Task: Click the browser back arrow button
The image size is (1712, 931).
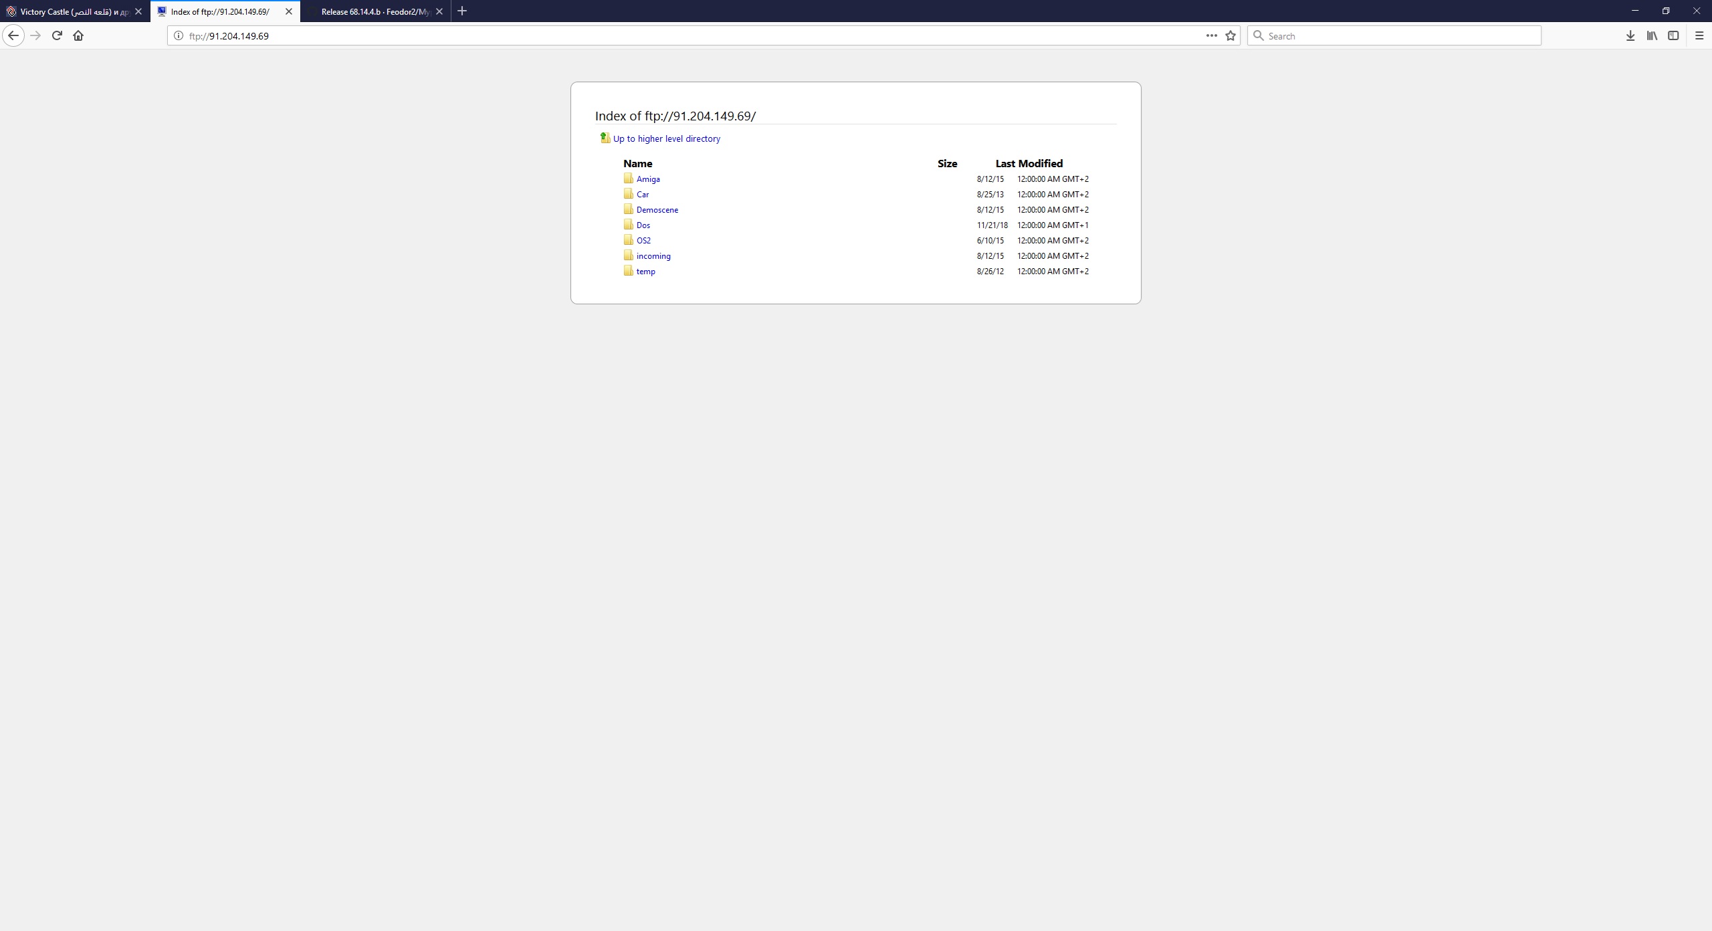Action: click(x=13, y=35)
